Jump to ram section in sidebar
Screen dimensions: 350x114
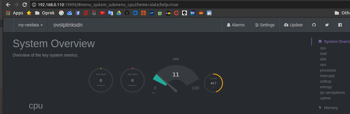[x=323, y=65]
